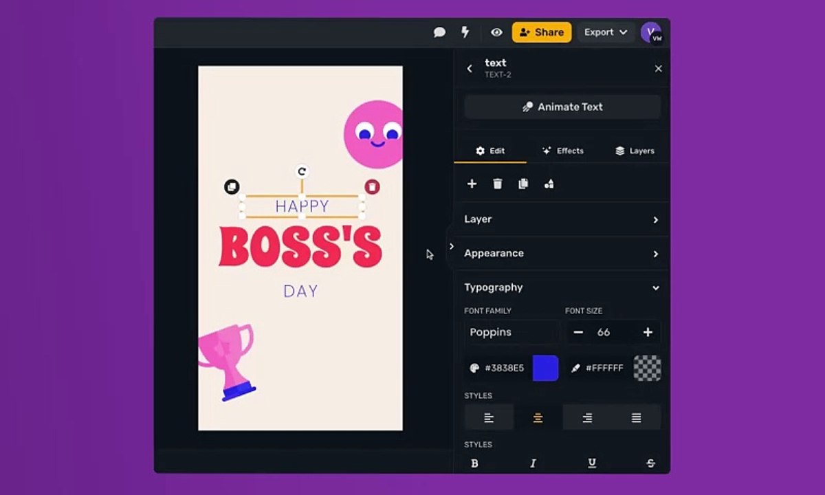Viewport: 825px width, 495px height.
Task: Select the pink trophy graphic
Action: pyautogui.click(x=228, y=362)
